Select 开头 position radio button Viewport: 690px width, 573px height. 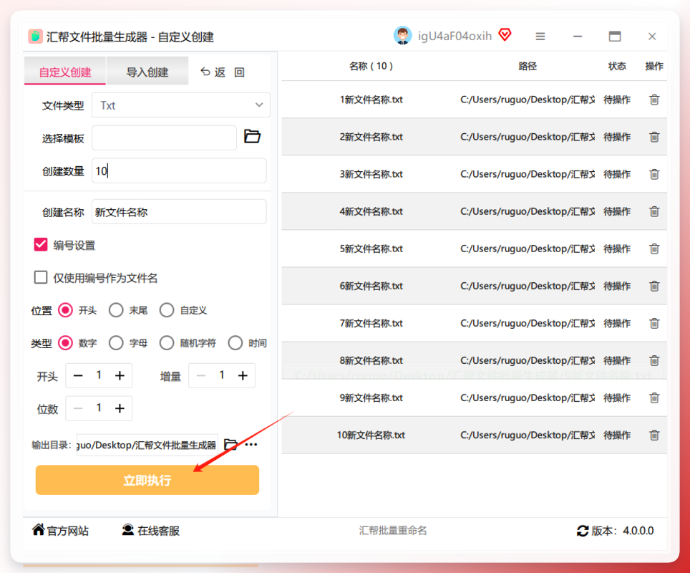[x=66, y=310]
